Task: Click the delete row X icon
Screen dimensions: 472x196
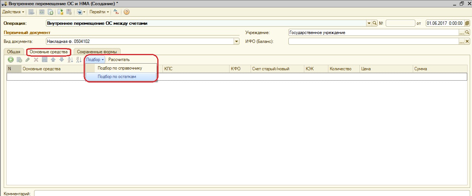Action: pos(36,60)
